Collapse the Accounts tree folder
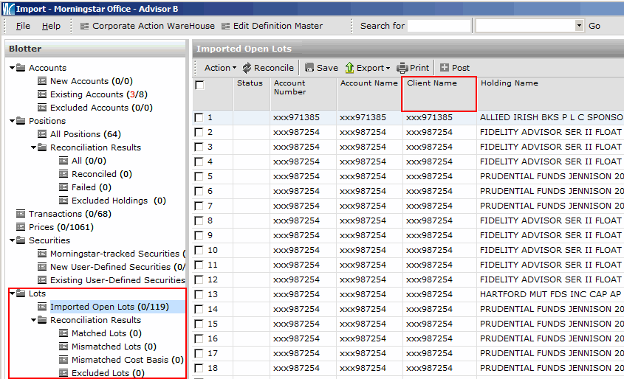 (x=13, y=68)
